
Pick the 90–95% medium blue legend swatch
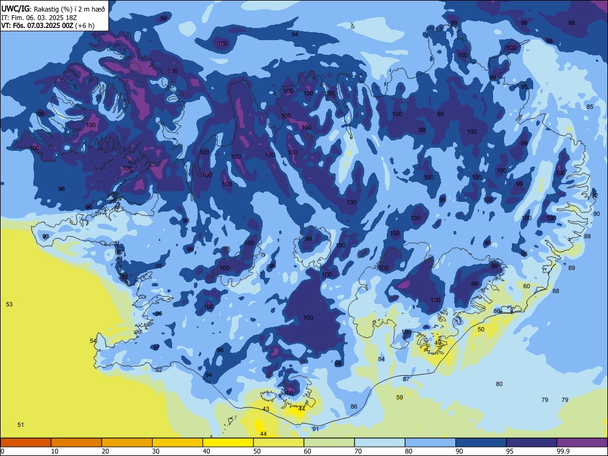coord(481,443)
